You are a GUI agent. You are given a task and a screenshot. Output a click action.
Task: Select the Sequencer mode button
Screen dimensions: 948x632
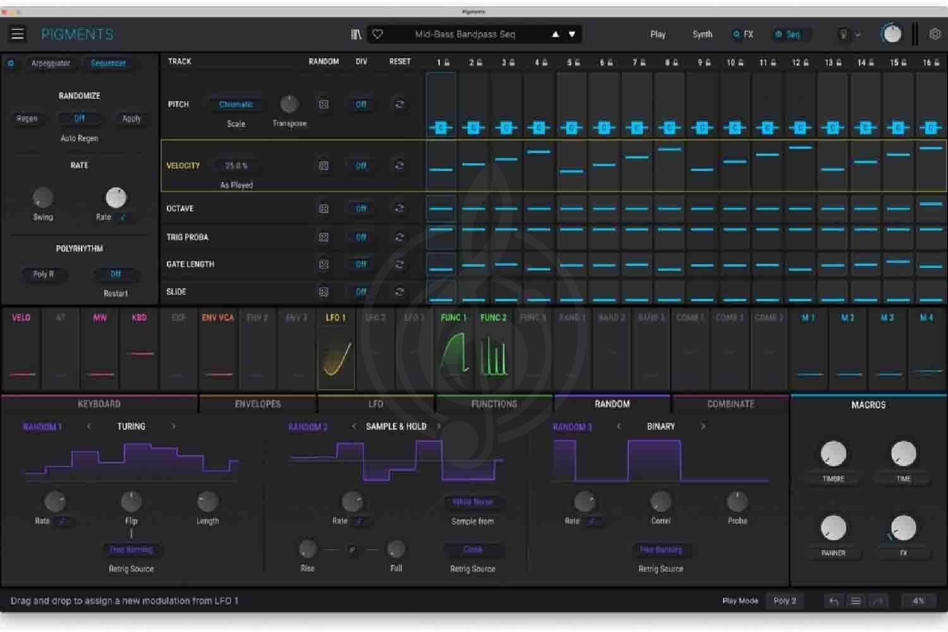[x=108, y=63]
